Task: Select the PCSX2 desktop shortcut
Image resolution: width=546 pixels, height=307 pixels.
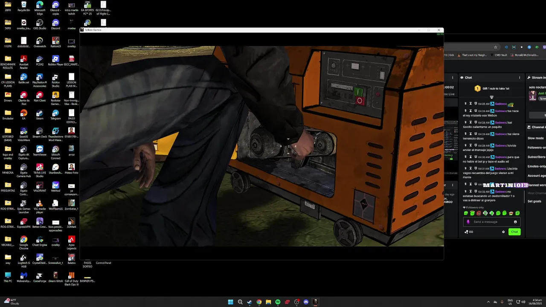Action: click(x=40, y=61)
